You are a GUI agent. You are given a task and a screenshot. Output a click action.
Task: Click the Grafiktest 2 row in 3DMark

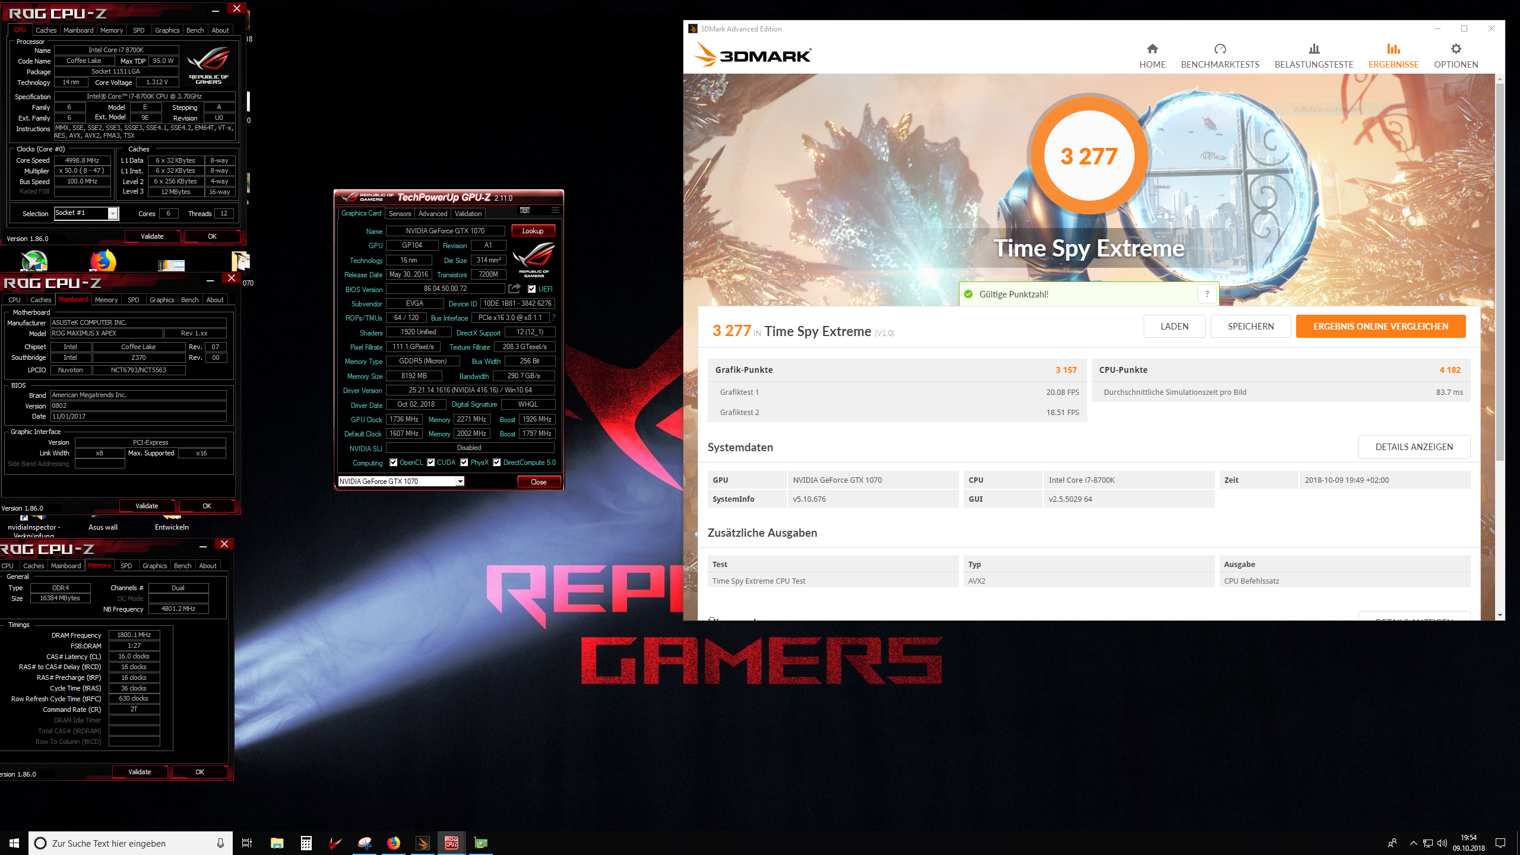tap(897, 412)
